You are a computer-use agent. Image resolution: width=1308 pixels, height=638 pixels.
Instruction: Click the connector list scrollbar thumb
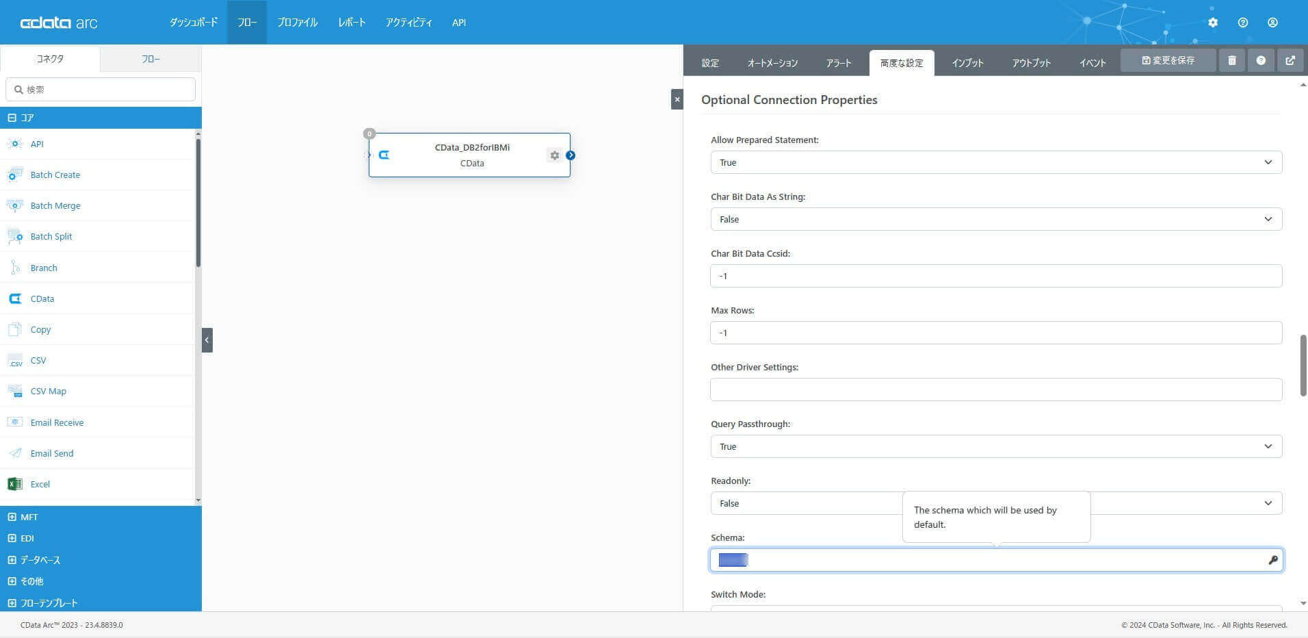click(x=198, y=203)
